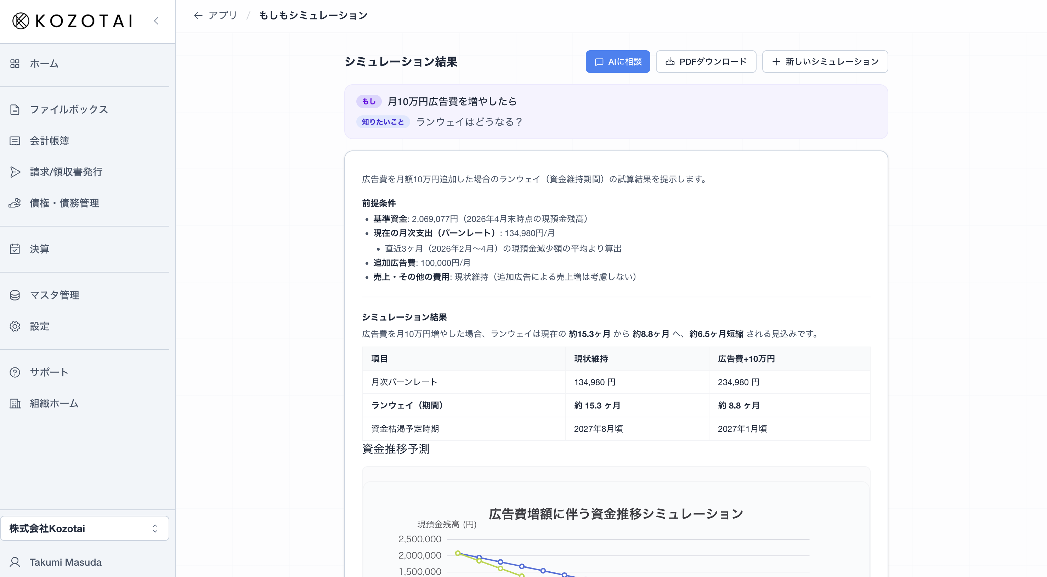Click 前提条件 heading

coord(379,203)
